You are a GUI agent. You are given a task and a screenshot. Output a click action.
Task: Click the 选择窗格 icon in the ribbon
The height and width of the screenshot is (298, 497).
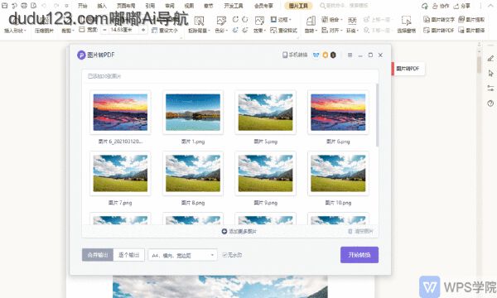point(406,21)
